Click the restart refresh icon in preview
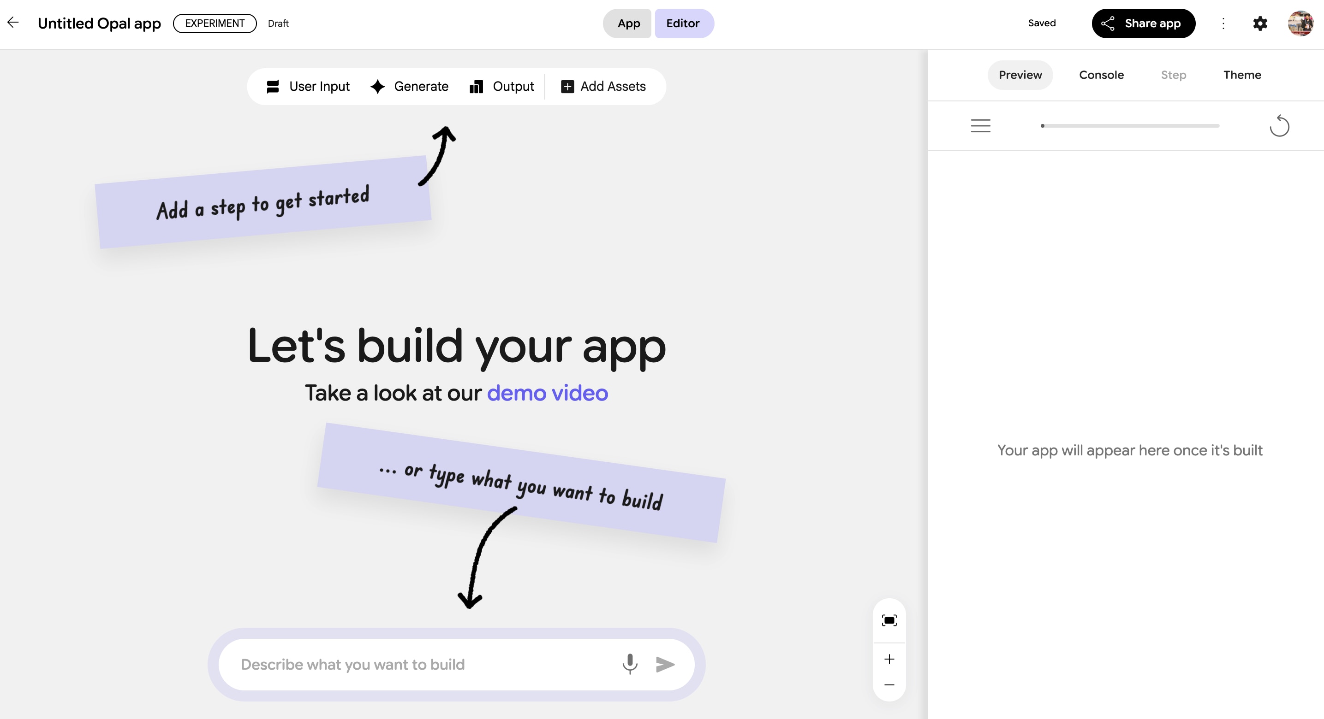 pos(1279,126)
